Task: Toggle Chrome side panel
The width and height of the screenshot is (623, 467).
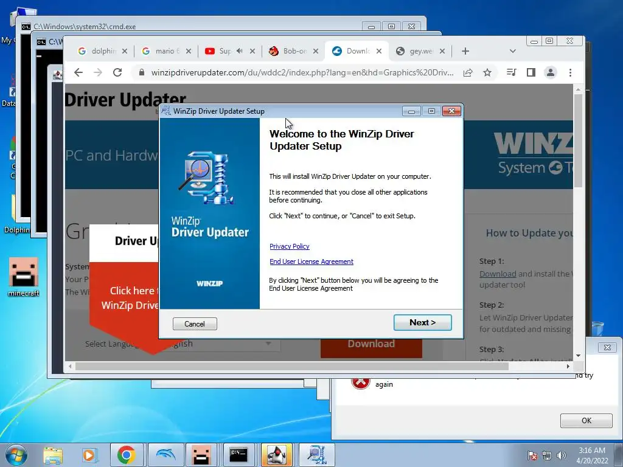Action: 531,72
